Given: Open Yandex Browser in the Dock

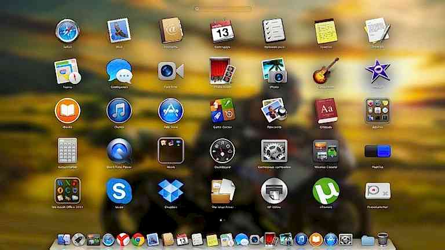Looking at the screenshot, I should [x=123, y=240].
